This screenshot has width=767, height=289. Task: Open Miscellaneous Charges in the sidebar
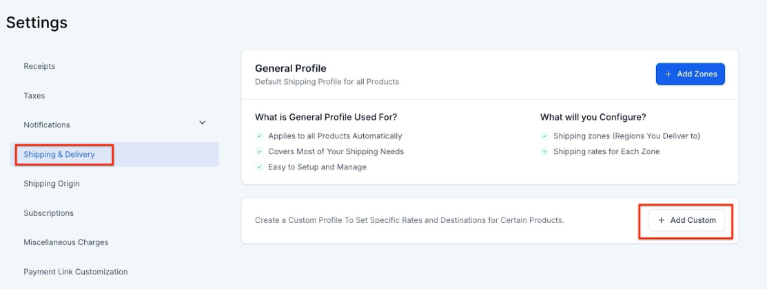pyautogui.click(x=65, y=242)
